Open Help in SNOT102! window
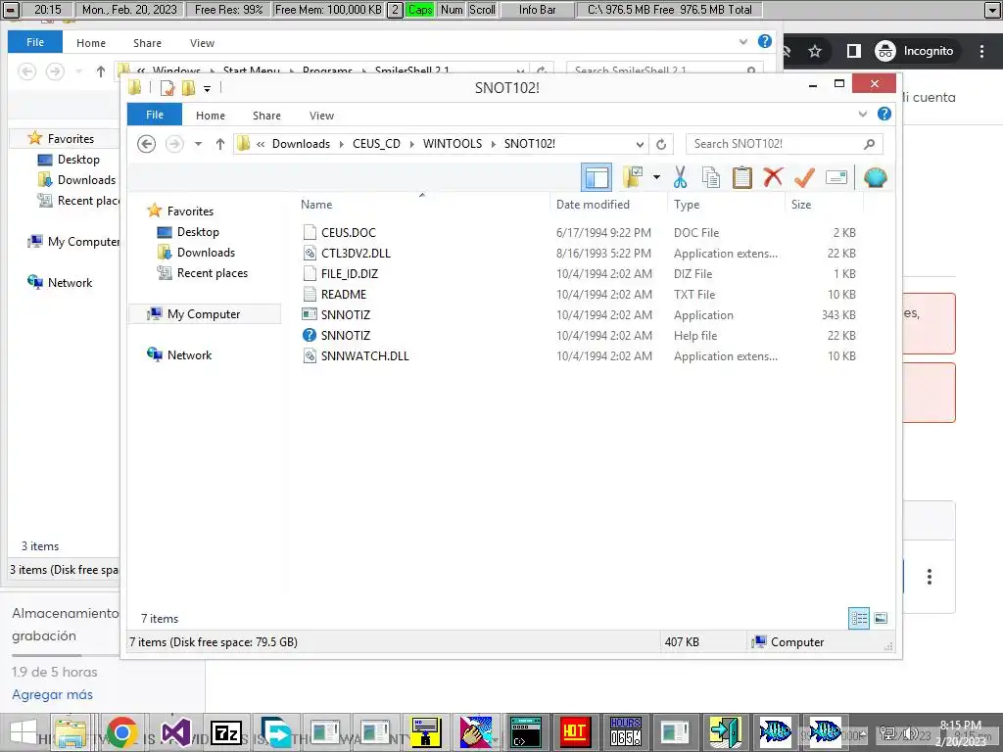The image size is (1003, 752). click(884, 114)
